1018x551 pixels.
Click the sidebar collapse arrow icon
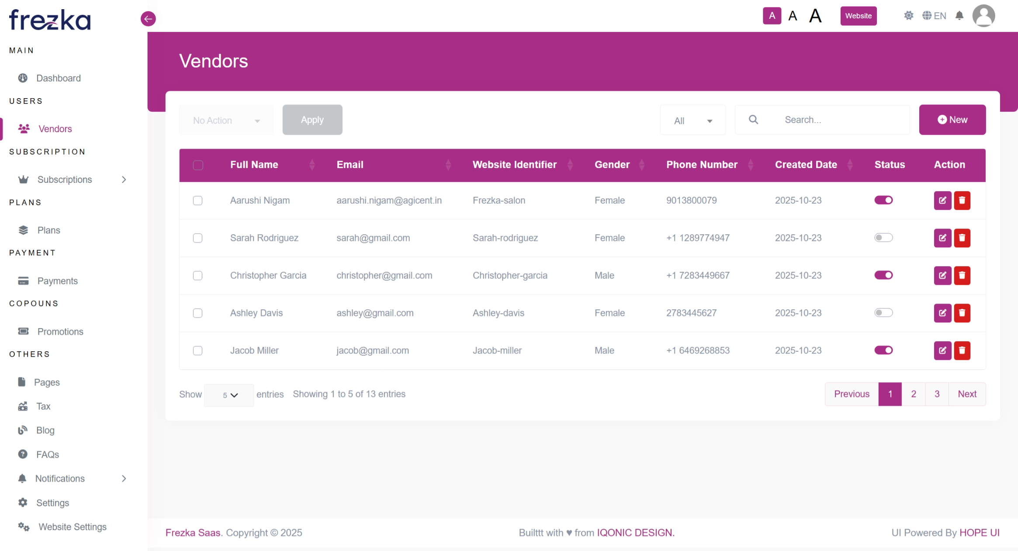tap(148, 19)
